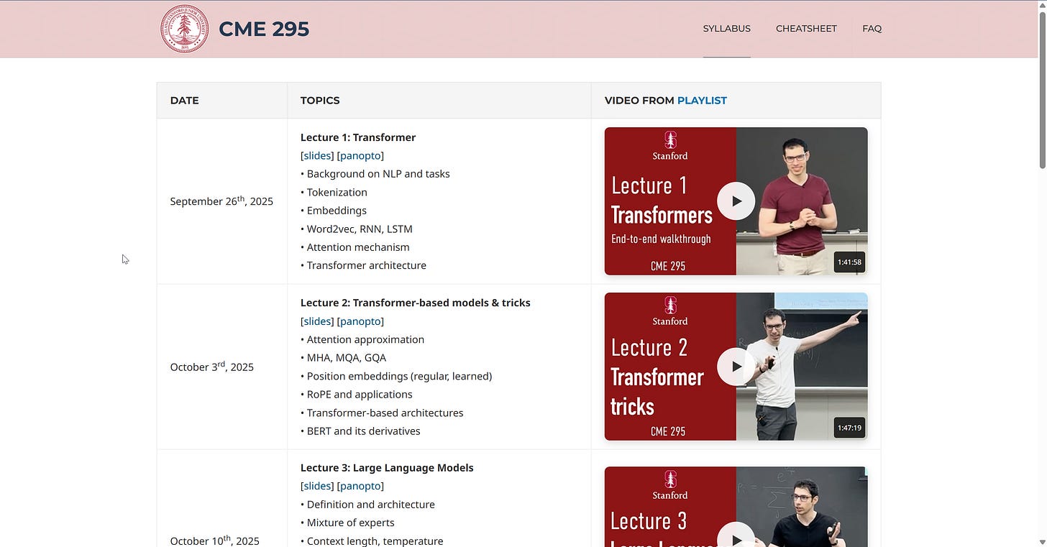Click the Stanford logo on Lecture 3 thumbnail
This screenshot has width=1047, height=547.
point(670,484)
